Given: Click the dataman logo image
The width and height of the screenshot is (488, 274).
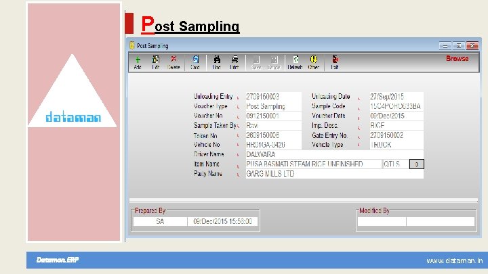Looking at the screenshot, I should pos(73,91).
